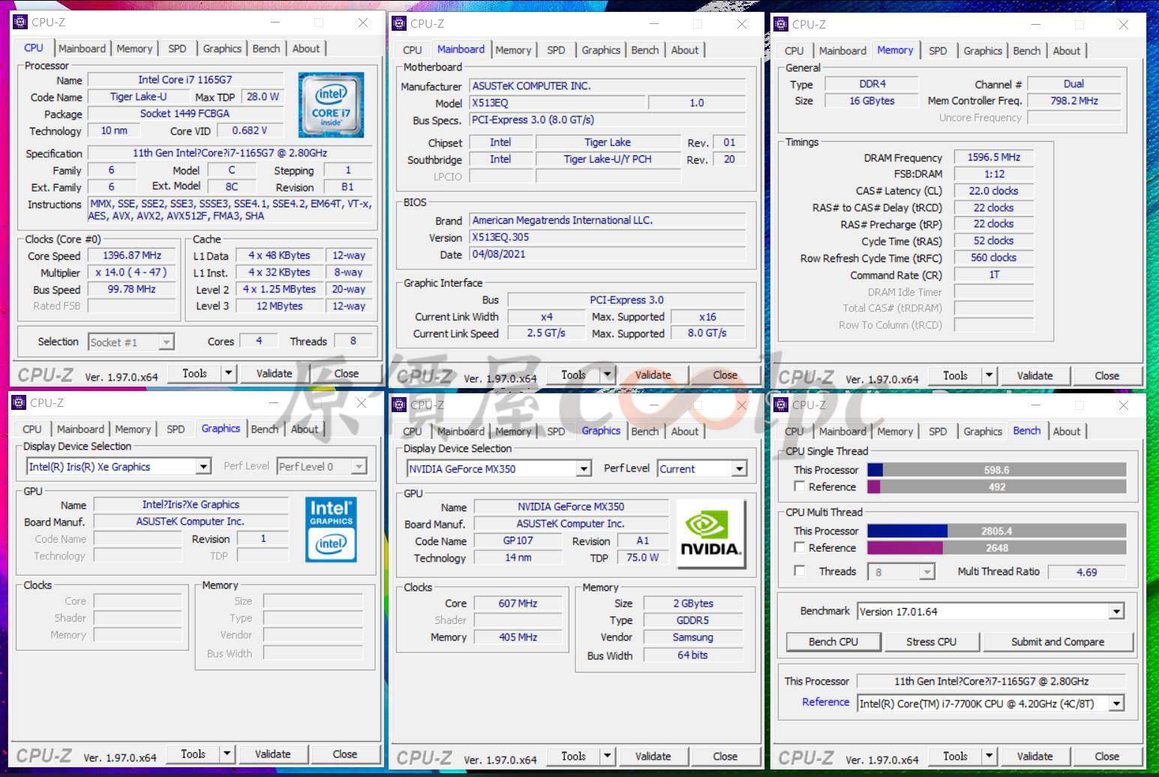Switch to Mainboard tab in the CPU window
Image resolution: width=1159 pixels, height=777 pixels.
(82, 48)
